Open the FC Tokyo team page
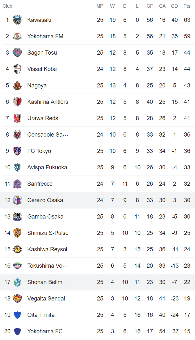Screen dimensions: 195x340 pos(39,151)
